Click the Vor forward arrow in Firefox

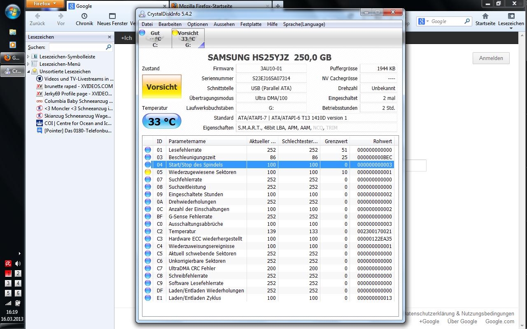[61, 19]
